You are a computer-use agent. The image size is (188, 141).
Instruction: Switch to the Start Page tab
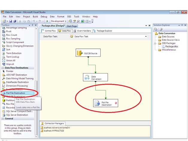point(72,26)
